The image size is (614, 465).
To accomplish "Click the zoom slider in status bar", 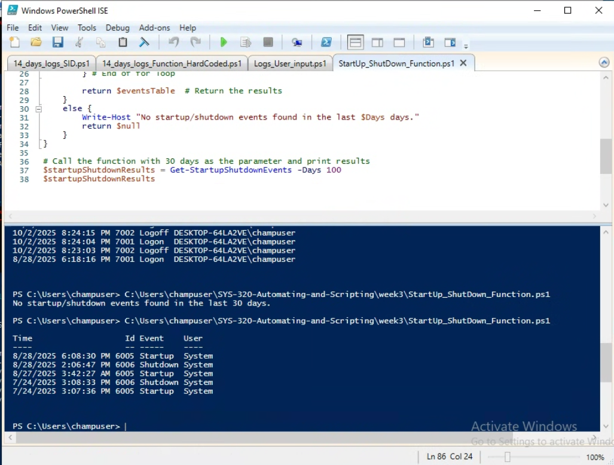I will coord(507,457).
